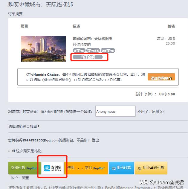This screenshot has height=189, width=188.
Task: Click the 用亚马逊付款 Amazon button
Action: pyautogui.click(x=151, y=168)
